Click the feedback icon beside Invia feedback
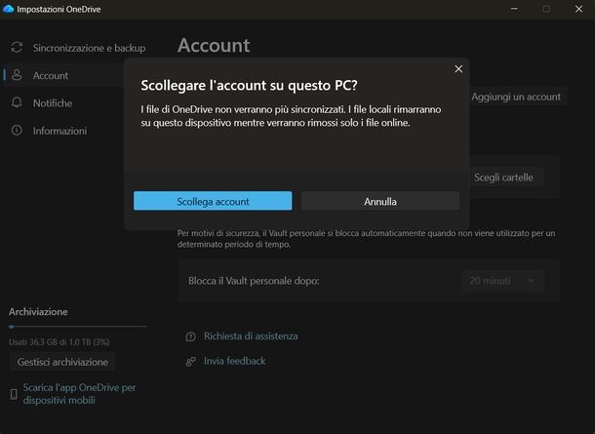595x434 pixels. [x=191, y=361]
